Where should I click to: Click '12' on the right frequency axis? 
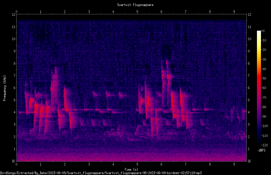pyautogui.click(x=249, y=15)
